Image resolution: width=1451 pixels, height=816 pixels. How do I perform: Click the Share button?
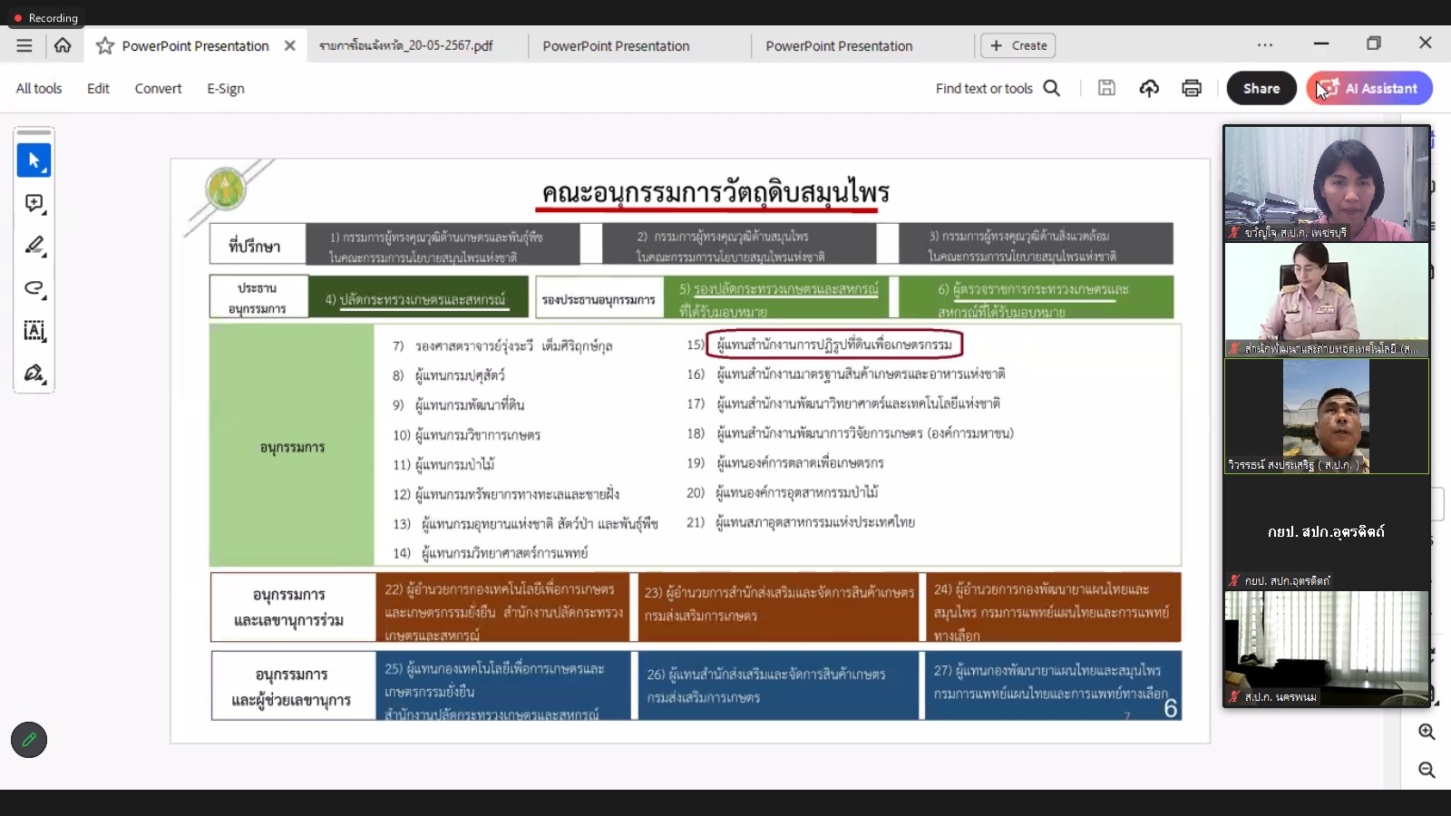click(1261, 88)
